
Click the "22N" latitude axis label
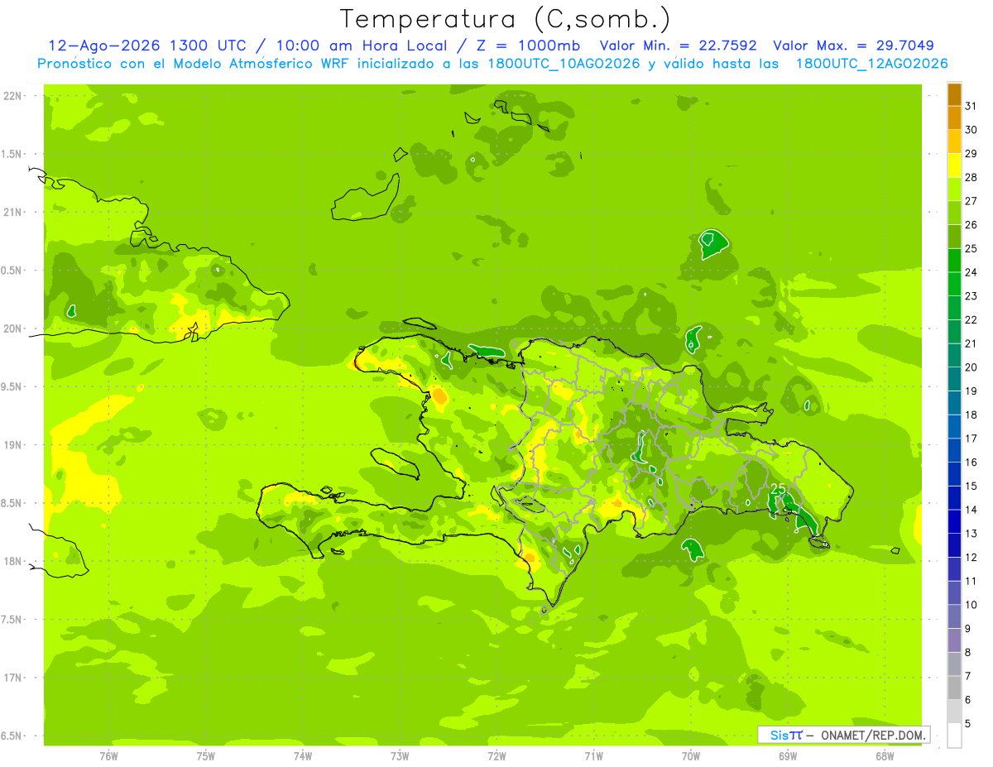click(14, 96)
